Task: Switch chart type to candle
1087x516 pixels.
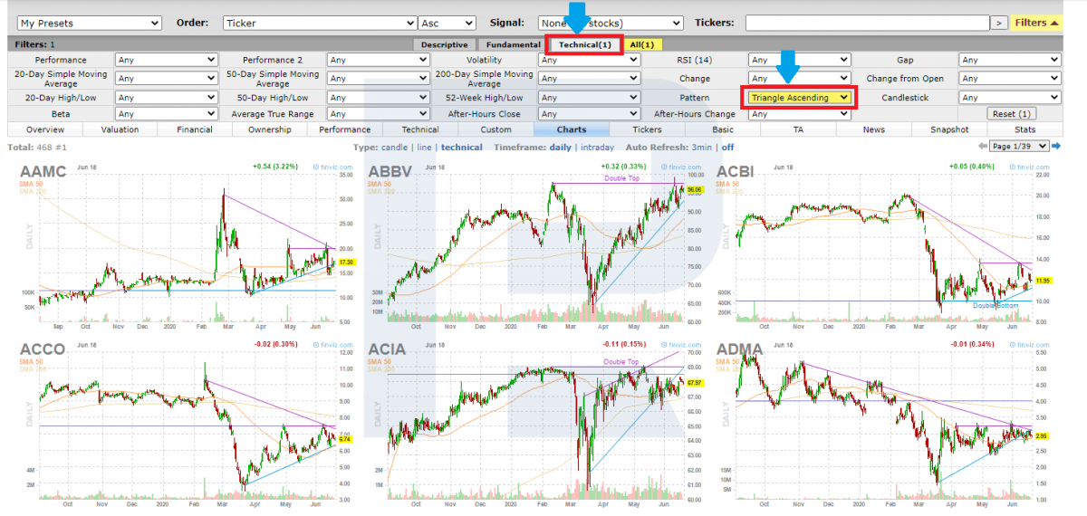Action: 394,147
